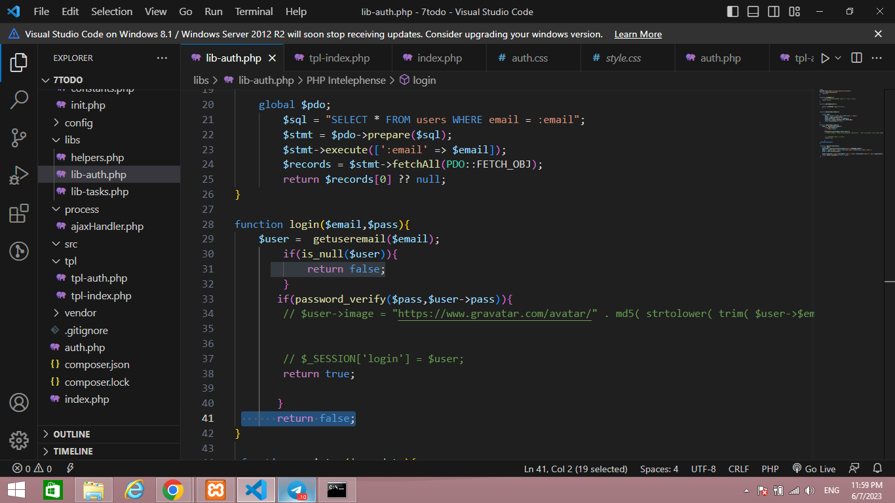Viewport: 895px width, 503px height.
Task: Open editor More Actions ellipsis
Action: 876,58
